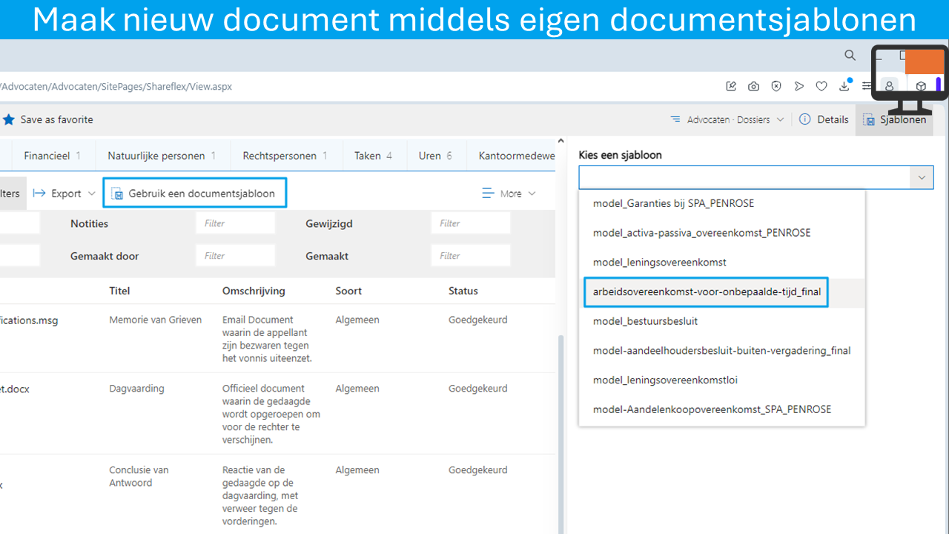Image resolution: width=949 pixels, height=534 pixels.
Task: Select the model_bestuursbesluit template
Action: click(721, 321)
